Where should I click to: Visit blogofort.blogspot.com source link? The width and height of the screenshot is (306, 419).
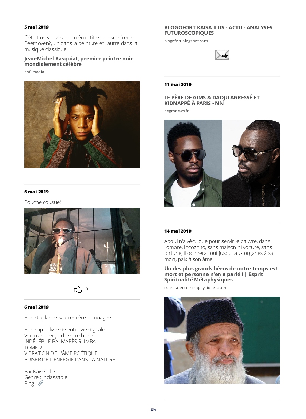click(x=186, y=41)
